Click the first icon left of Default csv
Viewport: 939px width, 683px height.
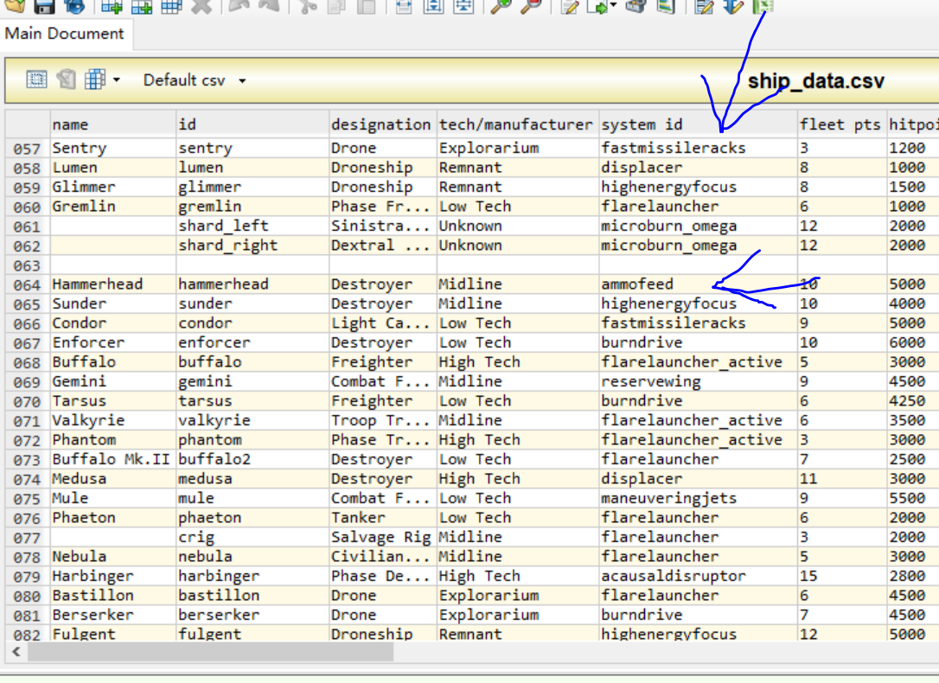[x=36, y=80]
